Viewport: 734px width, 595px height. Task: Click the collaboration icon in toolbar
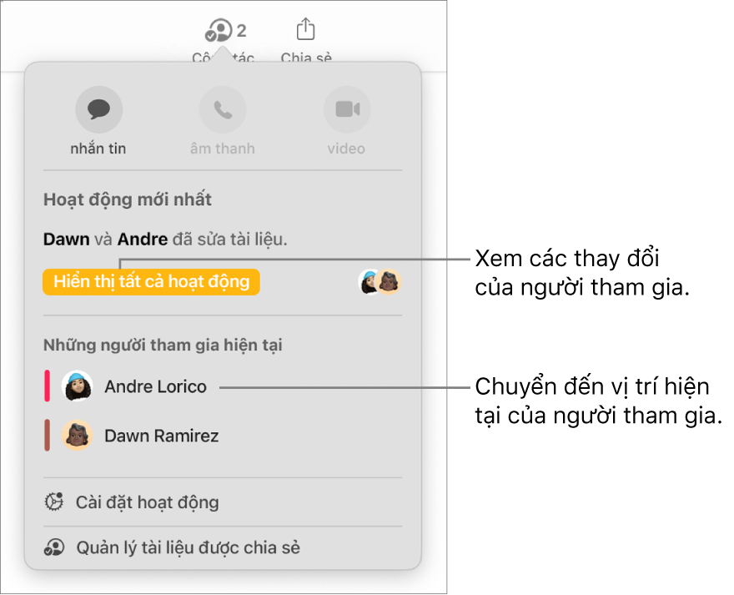219,30
